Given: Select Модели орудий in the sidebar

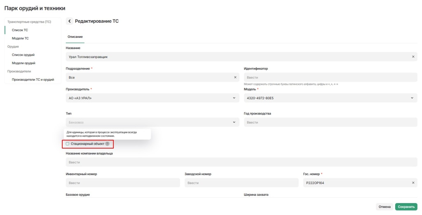Looking at the screenshot, I should point(23,63).
